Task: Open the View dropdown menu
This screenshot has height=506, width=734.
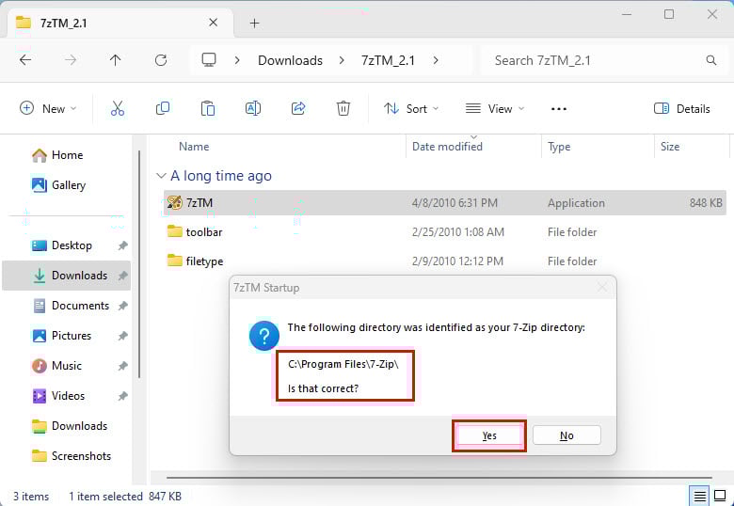Action: tap(495, 109)
